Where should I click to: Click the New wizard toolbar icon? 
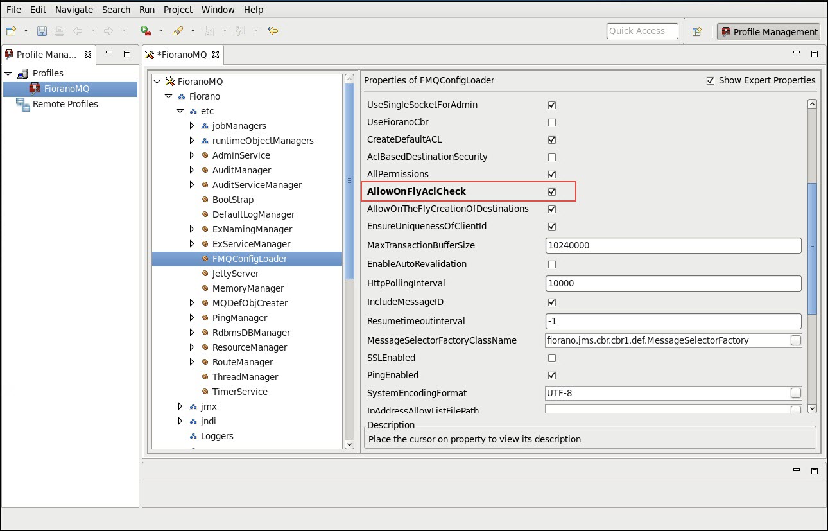point(12,31)
